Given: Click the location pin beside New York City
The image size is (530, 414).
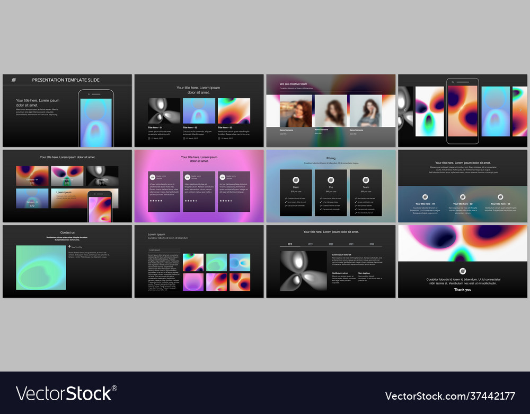Looking at the screenshot, I should (69, 247).
